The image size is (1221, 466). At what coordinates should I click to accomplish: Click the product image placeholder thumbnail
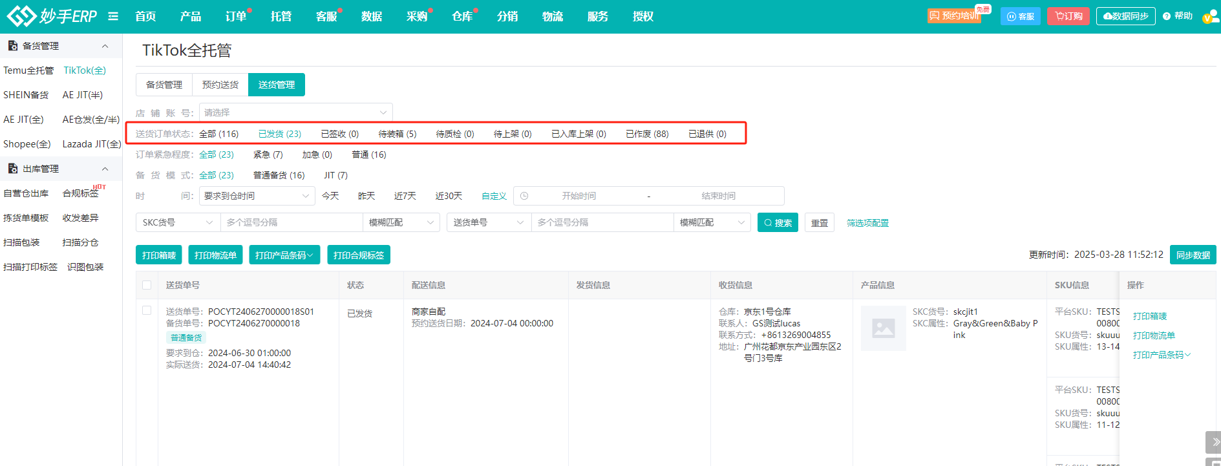point(883,328)
